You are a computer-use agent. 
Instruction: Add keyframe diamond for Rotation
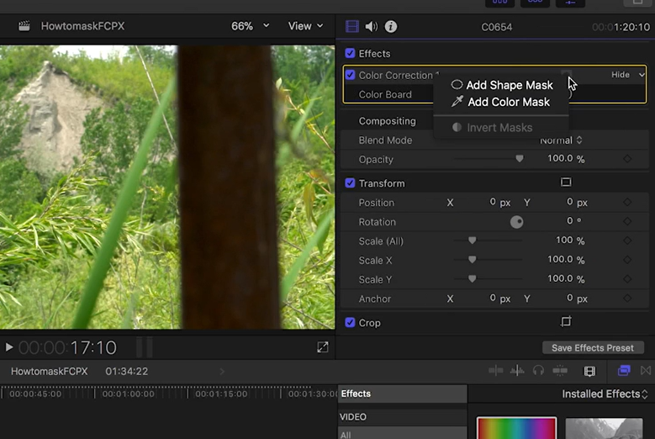tap(627, 221)
